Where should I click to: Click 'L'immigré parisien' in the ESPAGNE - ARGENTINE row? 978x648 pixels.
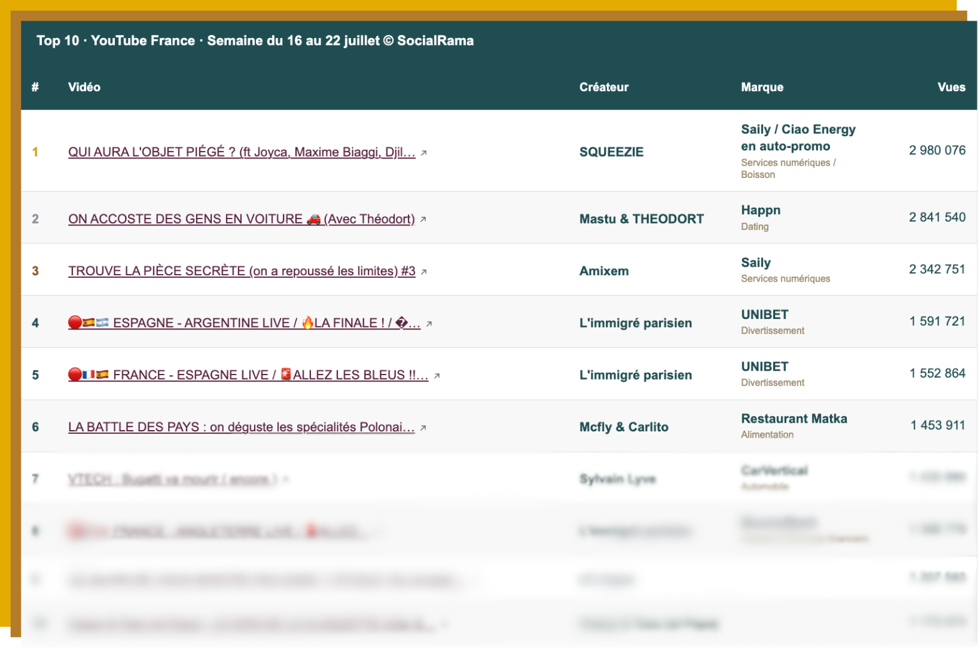[x=636, y=323]
